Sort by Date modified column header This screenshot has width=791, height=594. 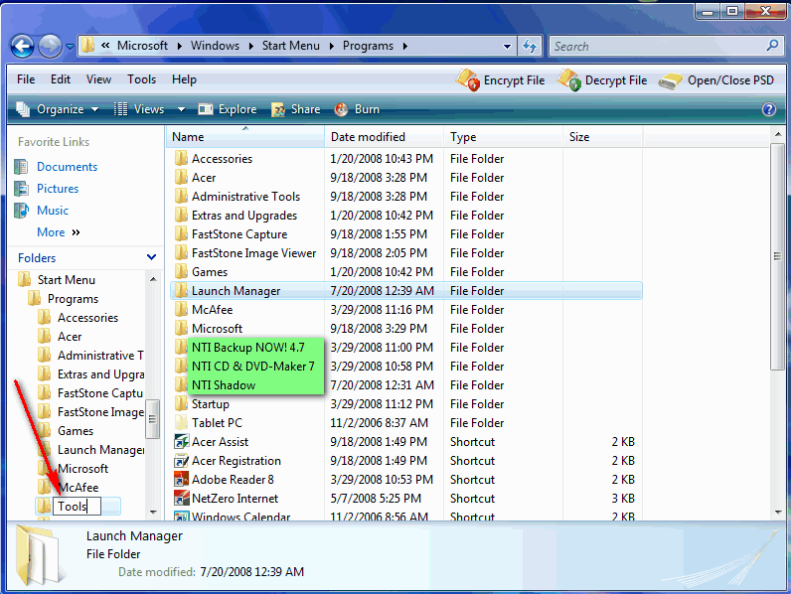tap(385, 137)
